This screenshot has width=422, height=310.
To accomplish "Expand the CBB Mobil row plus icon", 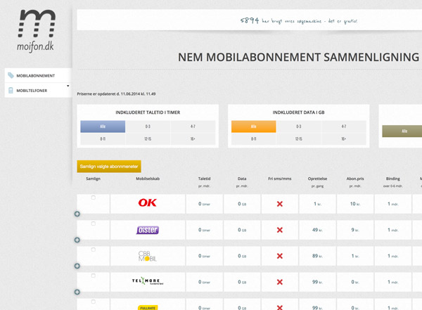I will (x=77, y=266).
